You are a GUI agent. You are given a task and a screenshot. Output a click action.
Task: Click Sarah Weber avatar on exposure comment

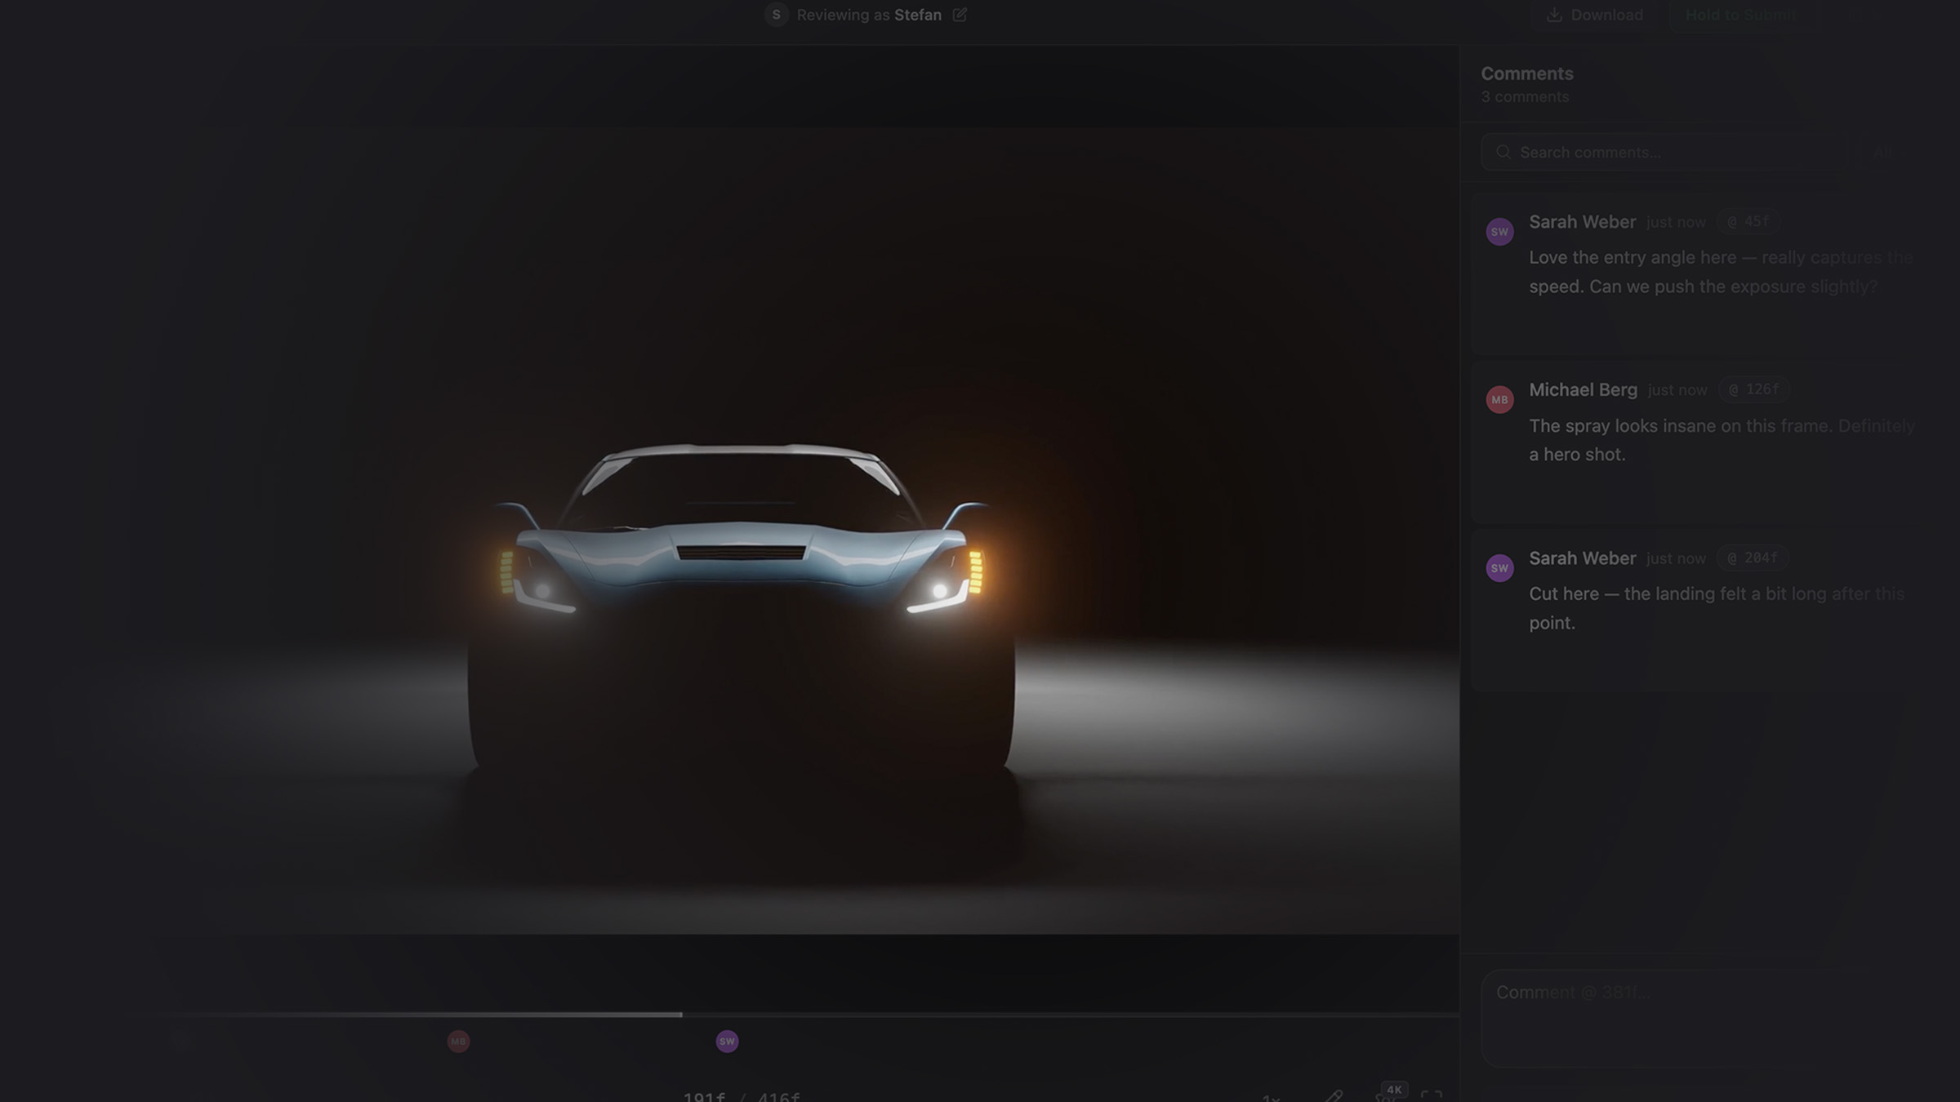(x=1499, y=232)
